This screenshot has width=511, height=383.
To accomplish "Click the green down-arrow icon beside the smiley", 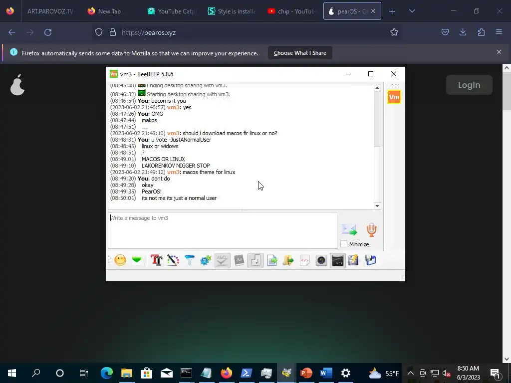I will click(137, 260).
